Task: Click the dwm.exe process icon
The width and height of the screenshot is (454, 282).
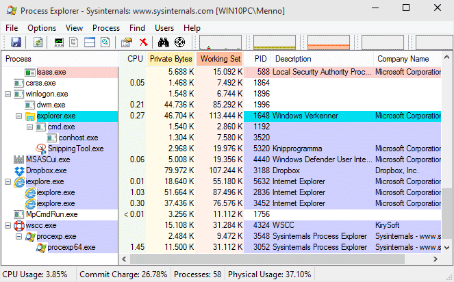Action: tap(30, 105)
